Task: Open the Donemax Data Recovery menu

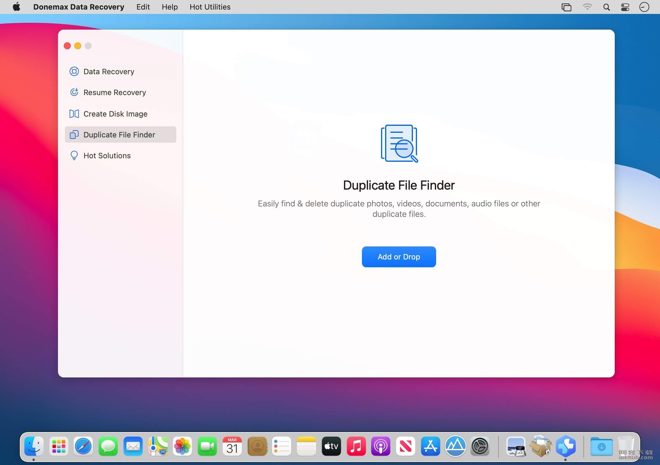Action: pos(79,7)
